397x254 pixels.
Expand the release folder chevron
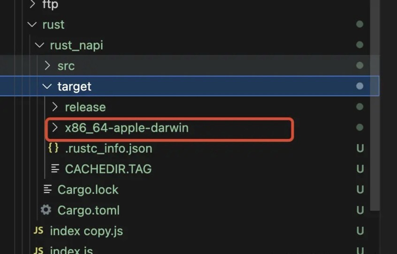[x=55, y=107]
